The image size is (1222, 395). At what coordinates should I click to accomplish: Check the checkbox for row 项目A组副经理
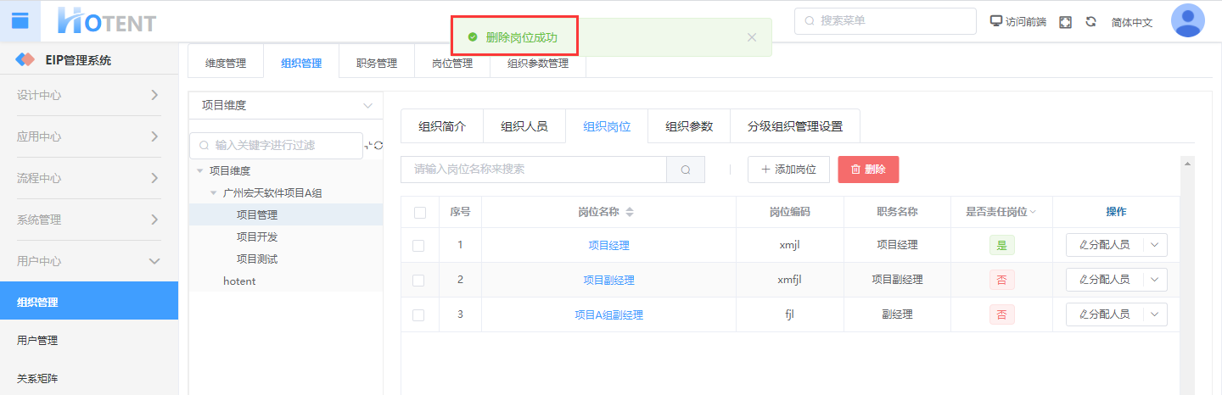click(x=418, y=315)
